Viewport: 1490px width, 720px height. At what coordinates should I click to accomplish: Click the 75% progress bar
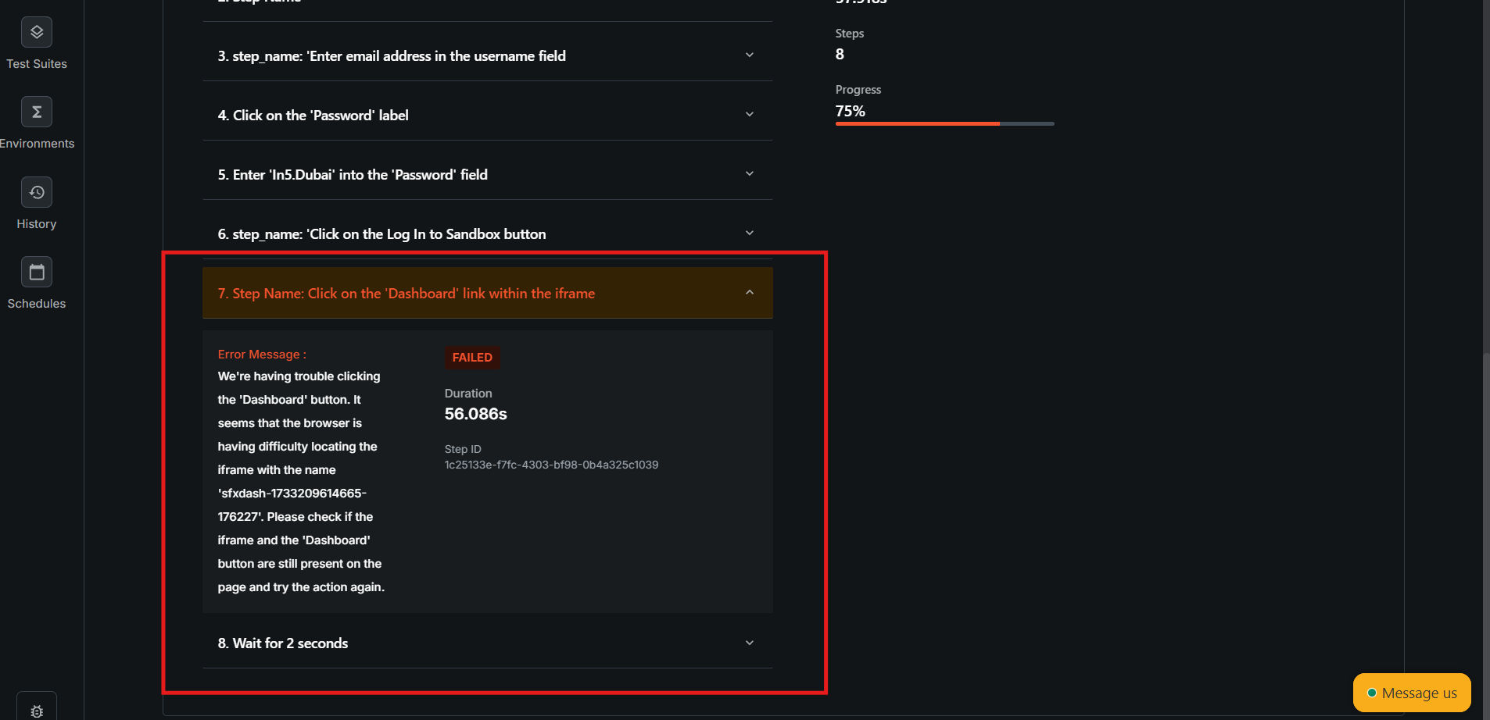944,123
